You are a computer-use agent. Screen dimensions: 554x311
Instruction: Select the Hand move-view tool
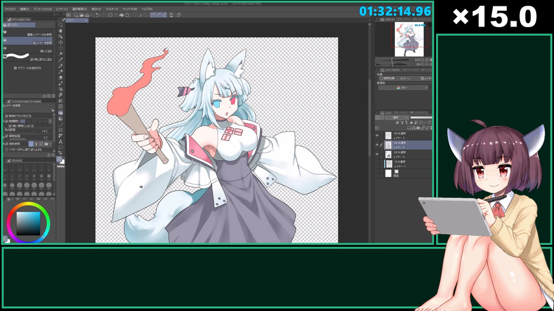tap(61, 31)
